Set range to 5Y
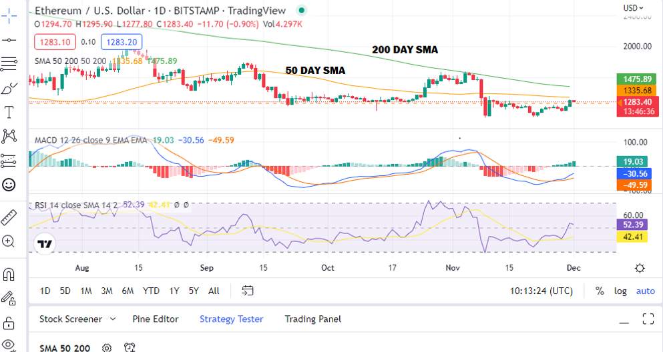This screenshot has width=663, height=352. (194, 291)
